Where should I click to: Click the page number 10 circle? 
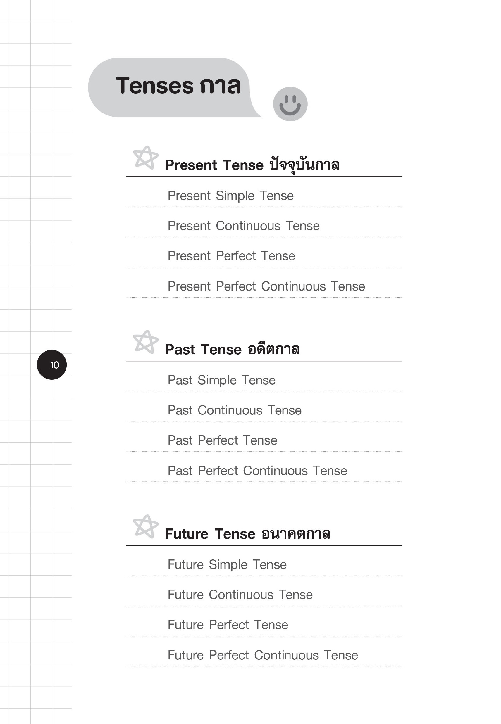[52, 365]
